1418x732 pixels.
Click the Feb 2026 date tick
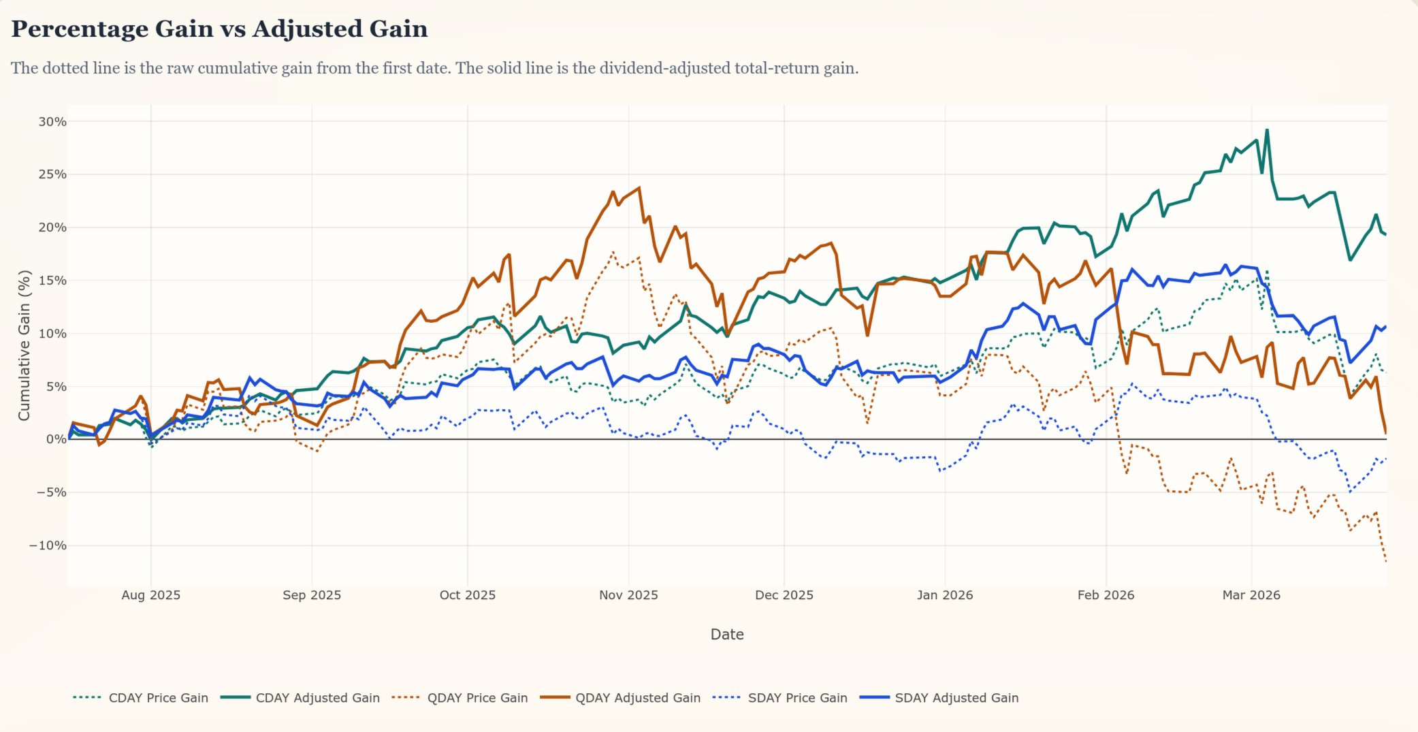point(1106,595)
